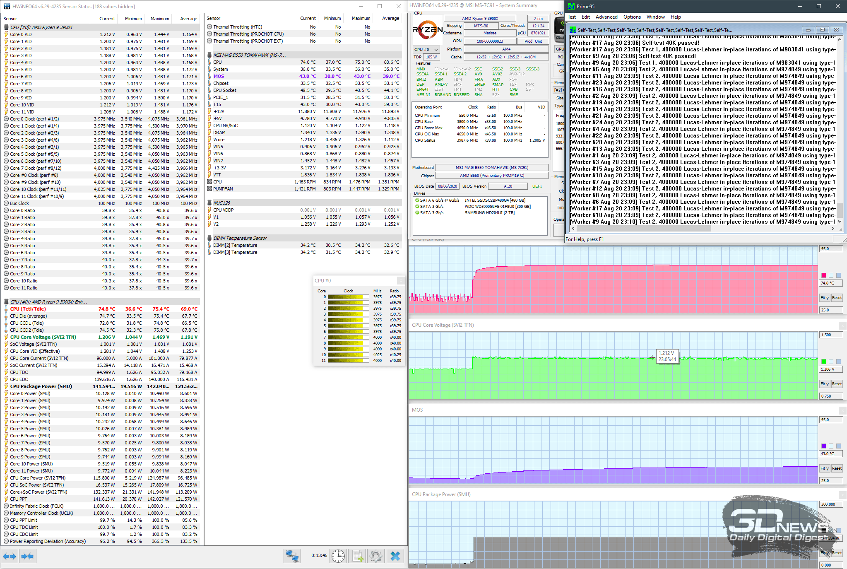Restore the Self-Test child window in Prime95

[x=822, y=30]
